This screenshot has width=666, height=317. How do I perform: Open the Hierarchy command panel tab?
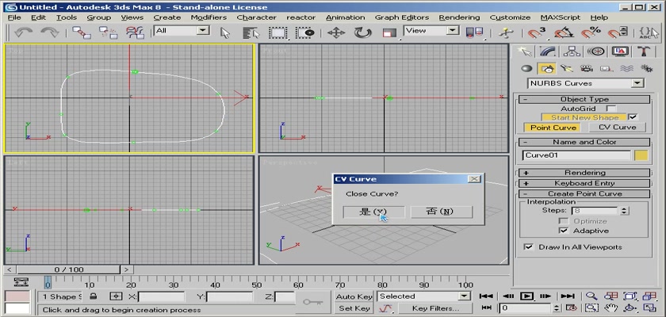572,52
